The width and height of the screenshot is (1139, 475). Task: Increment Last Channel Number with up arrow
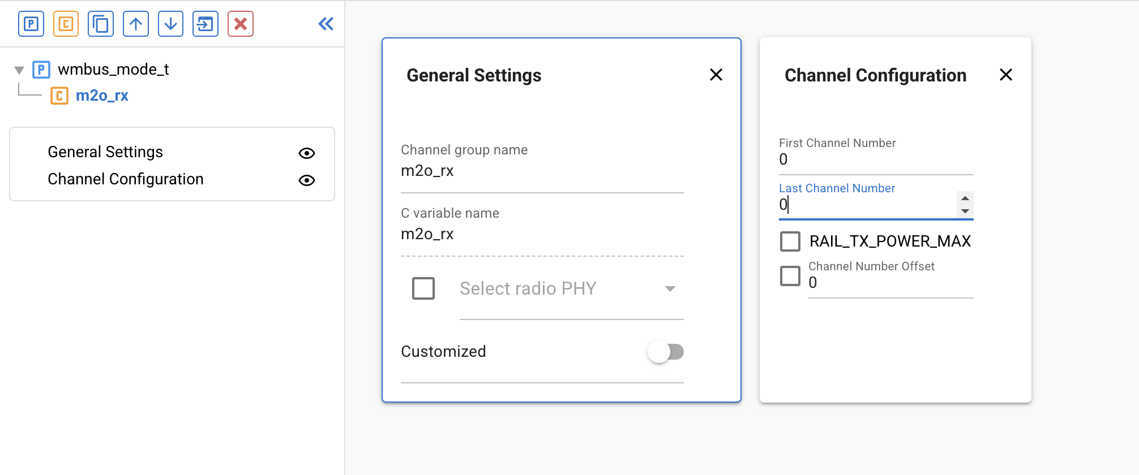965,198
